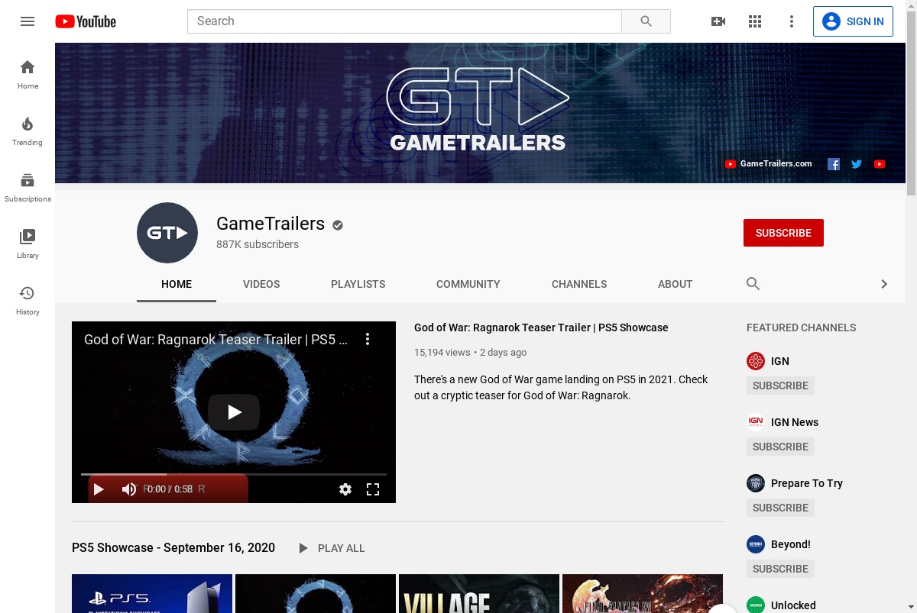Click the Beyond! channel avatar
The image size is (917, 613).
(756, 544)
